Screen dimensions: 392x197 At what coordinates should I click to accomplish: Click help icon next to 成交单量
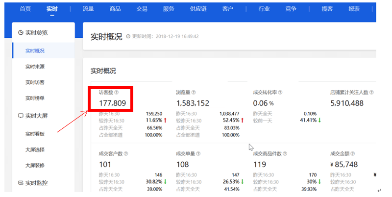(x=198, y=154)
